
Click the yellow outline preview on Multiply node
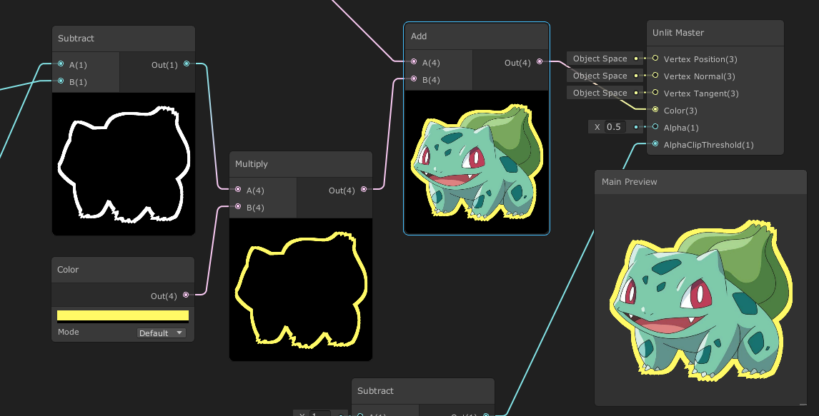coord(301,289)
